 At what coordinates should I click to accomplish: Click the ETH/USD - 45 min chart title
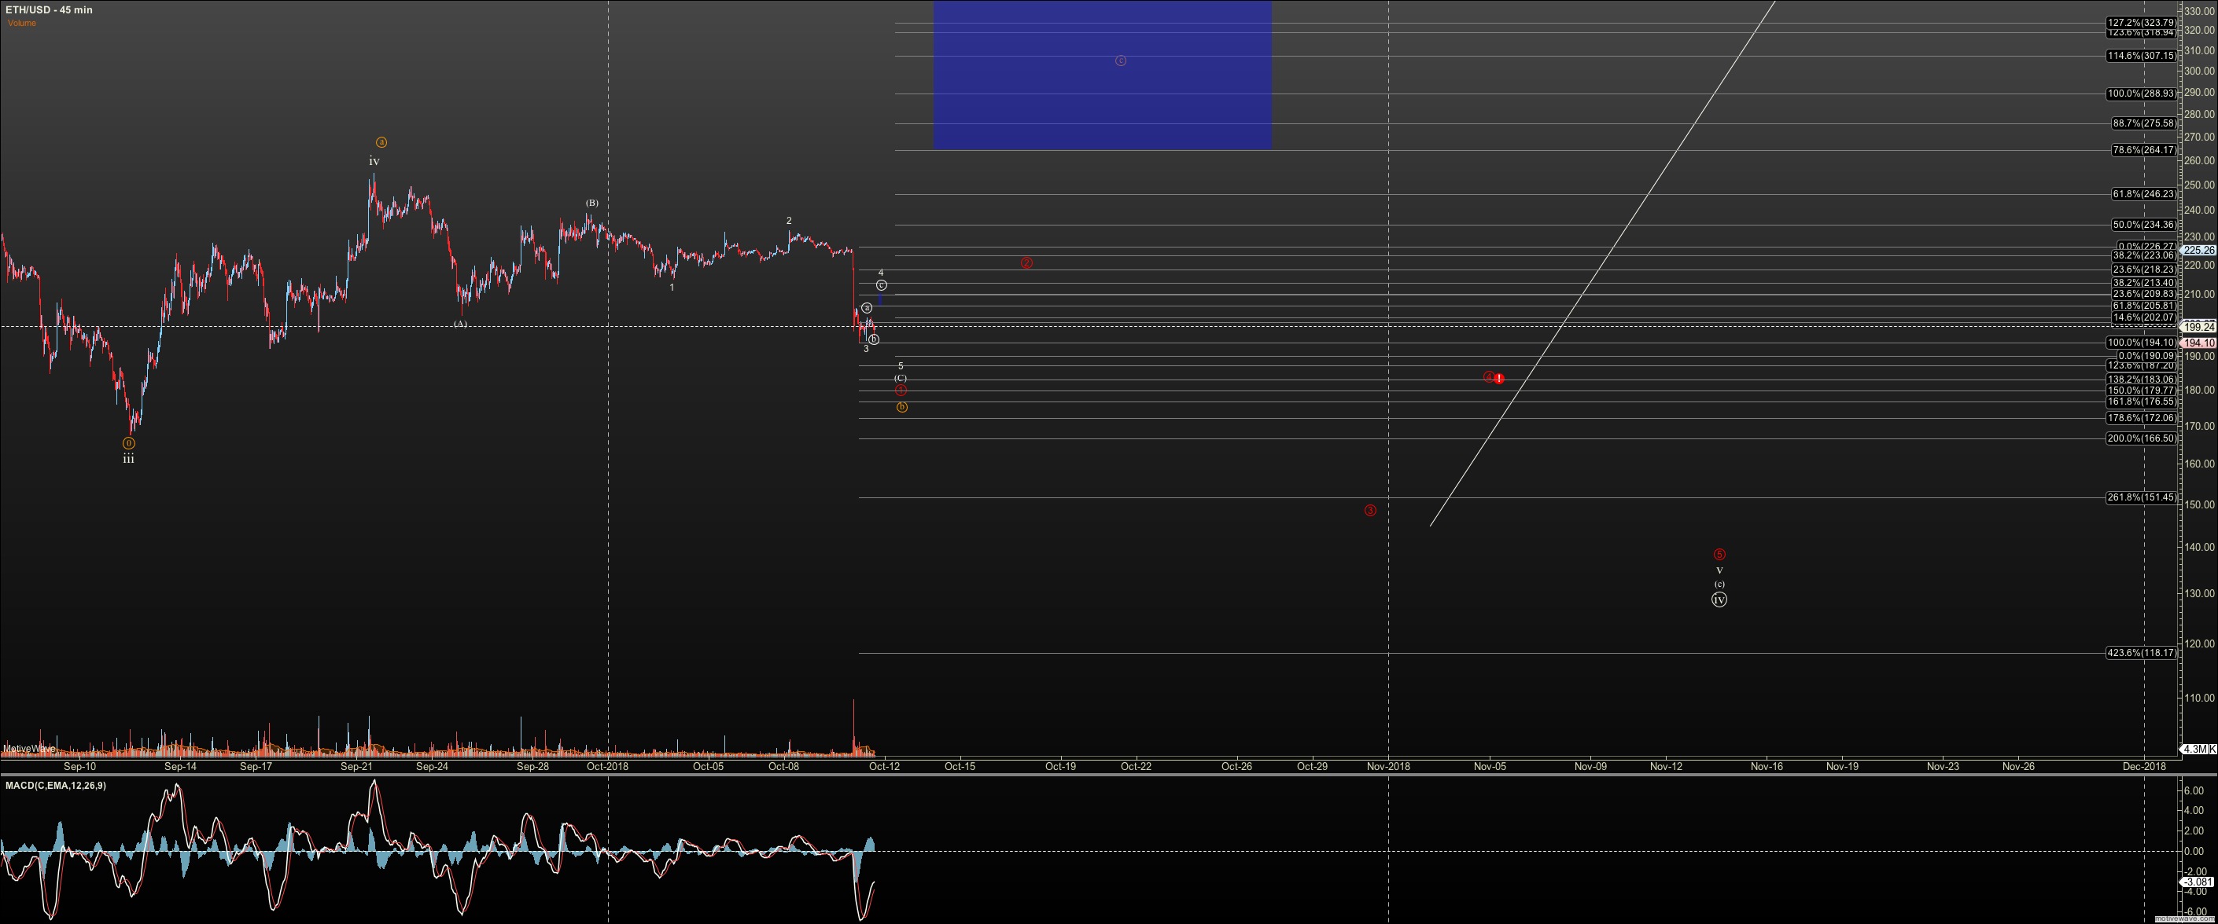click(48, 9)
